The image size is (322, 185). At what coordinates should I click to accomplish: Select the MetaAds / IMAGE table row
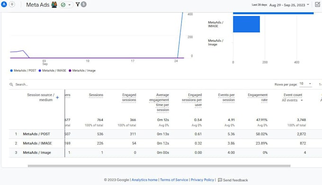point(165,143)
